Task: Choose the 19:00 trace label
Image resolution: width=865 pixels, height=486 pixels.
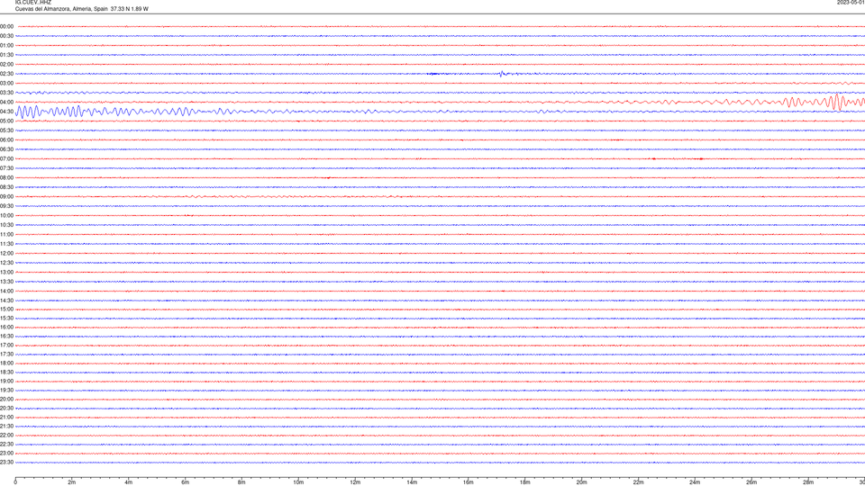Action: (6, 382)
